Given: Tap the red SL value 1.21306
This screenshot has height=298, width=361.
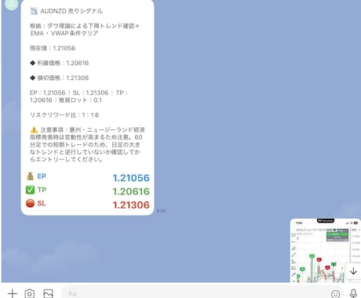Looking at the screenshot, I should 131,205.
